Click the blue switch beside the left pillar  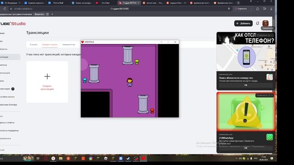pos(85,80)
